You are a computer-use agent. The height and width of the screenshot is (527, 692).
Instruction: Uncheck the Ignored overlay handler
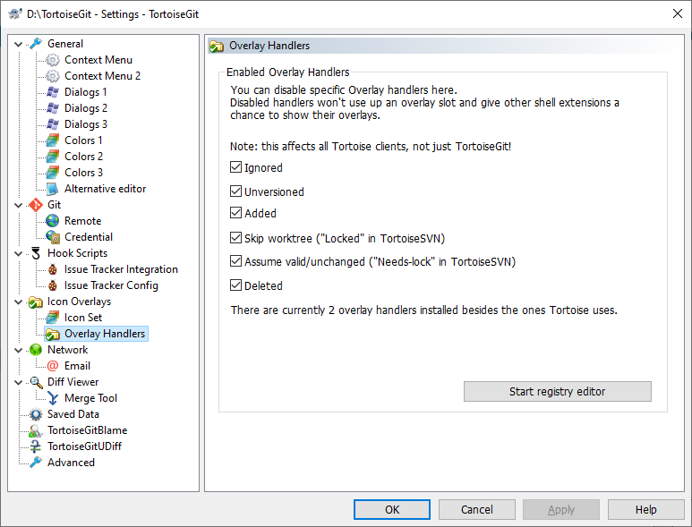coord(236,167)
